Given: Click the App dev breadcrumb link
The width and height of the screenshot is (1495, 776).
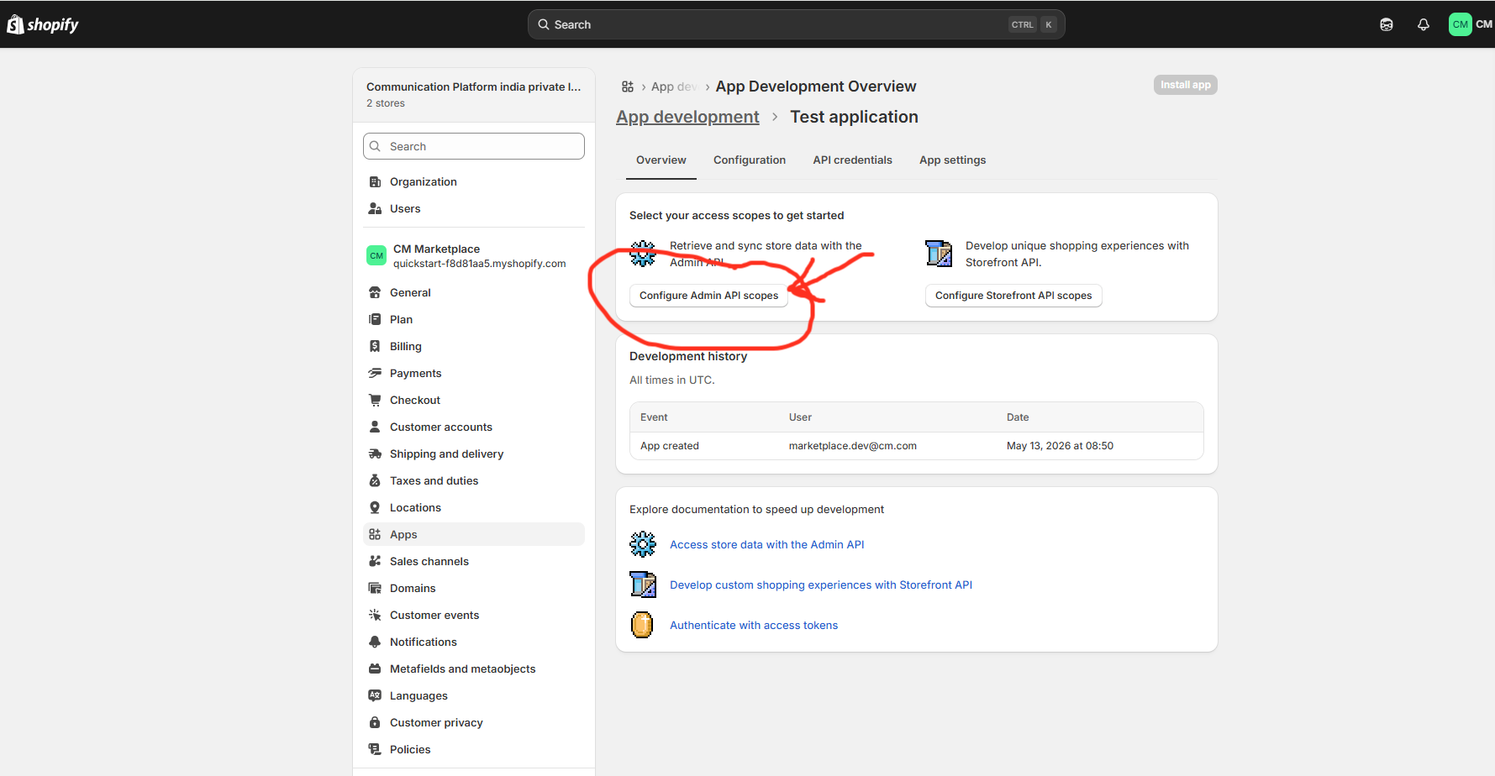Looking at the screenshot, I should click(x=674, y=87).
